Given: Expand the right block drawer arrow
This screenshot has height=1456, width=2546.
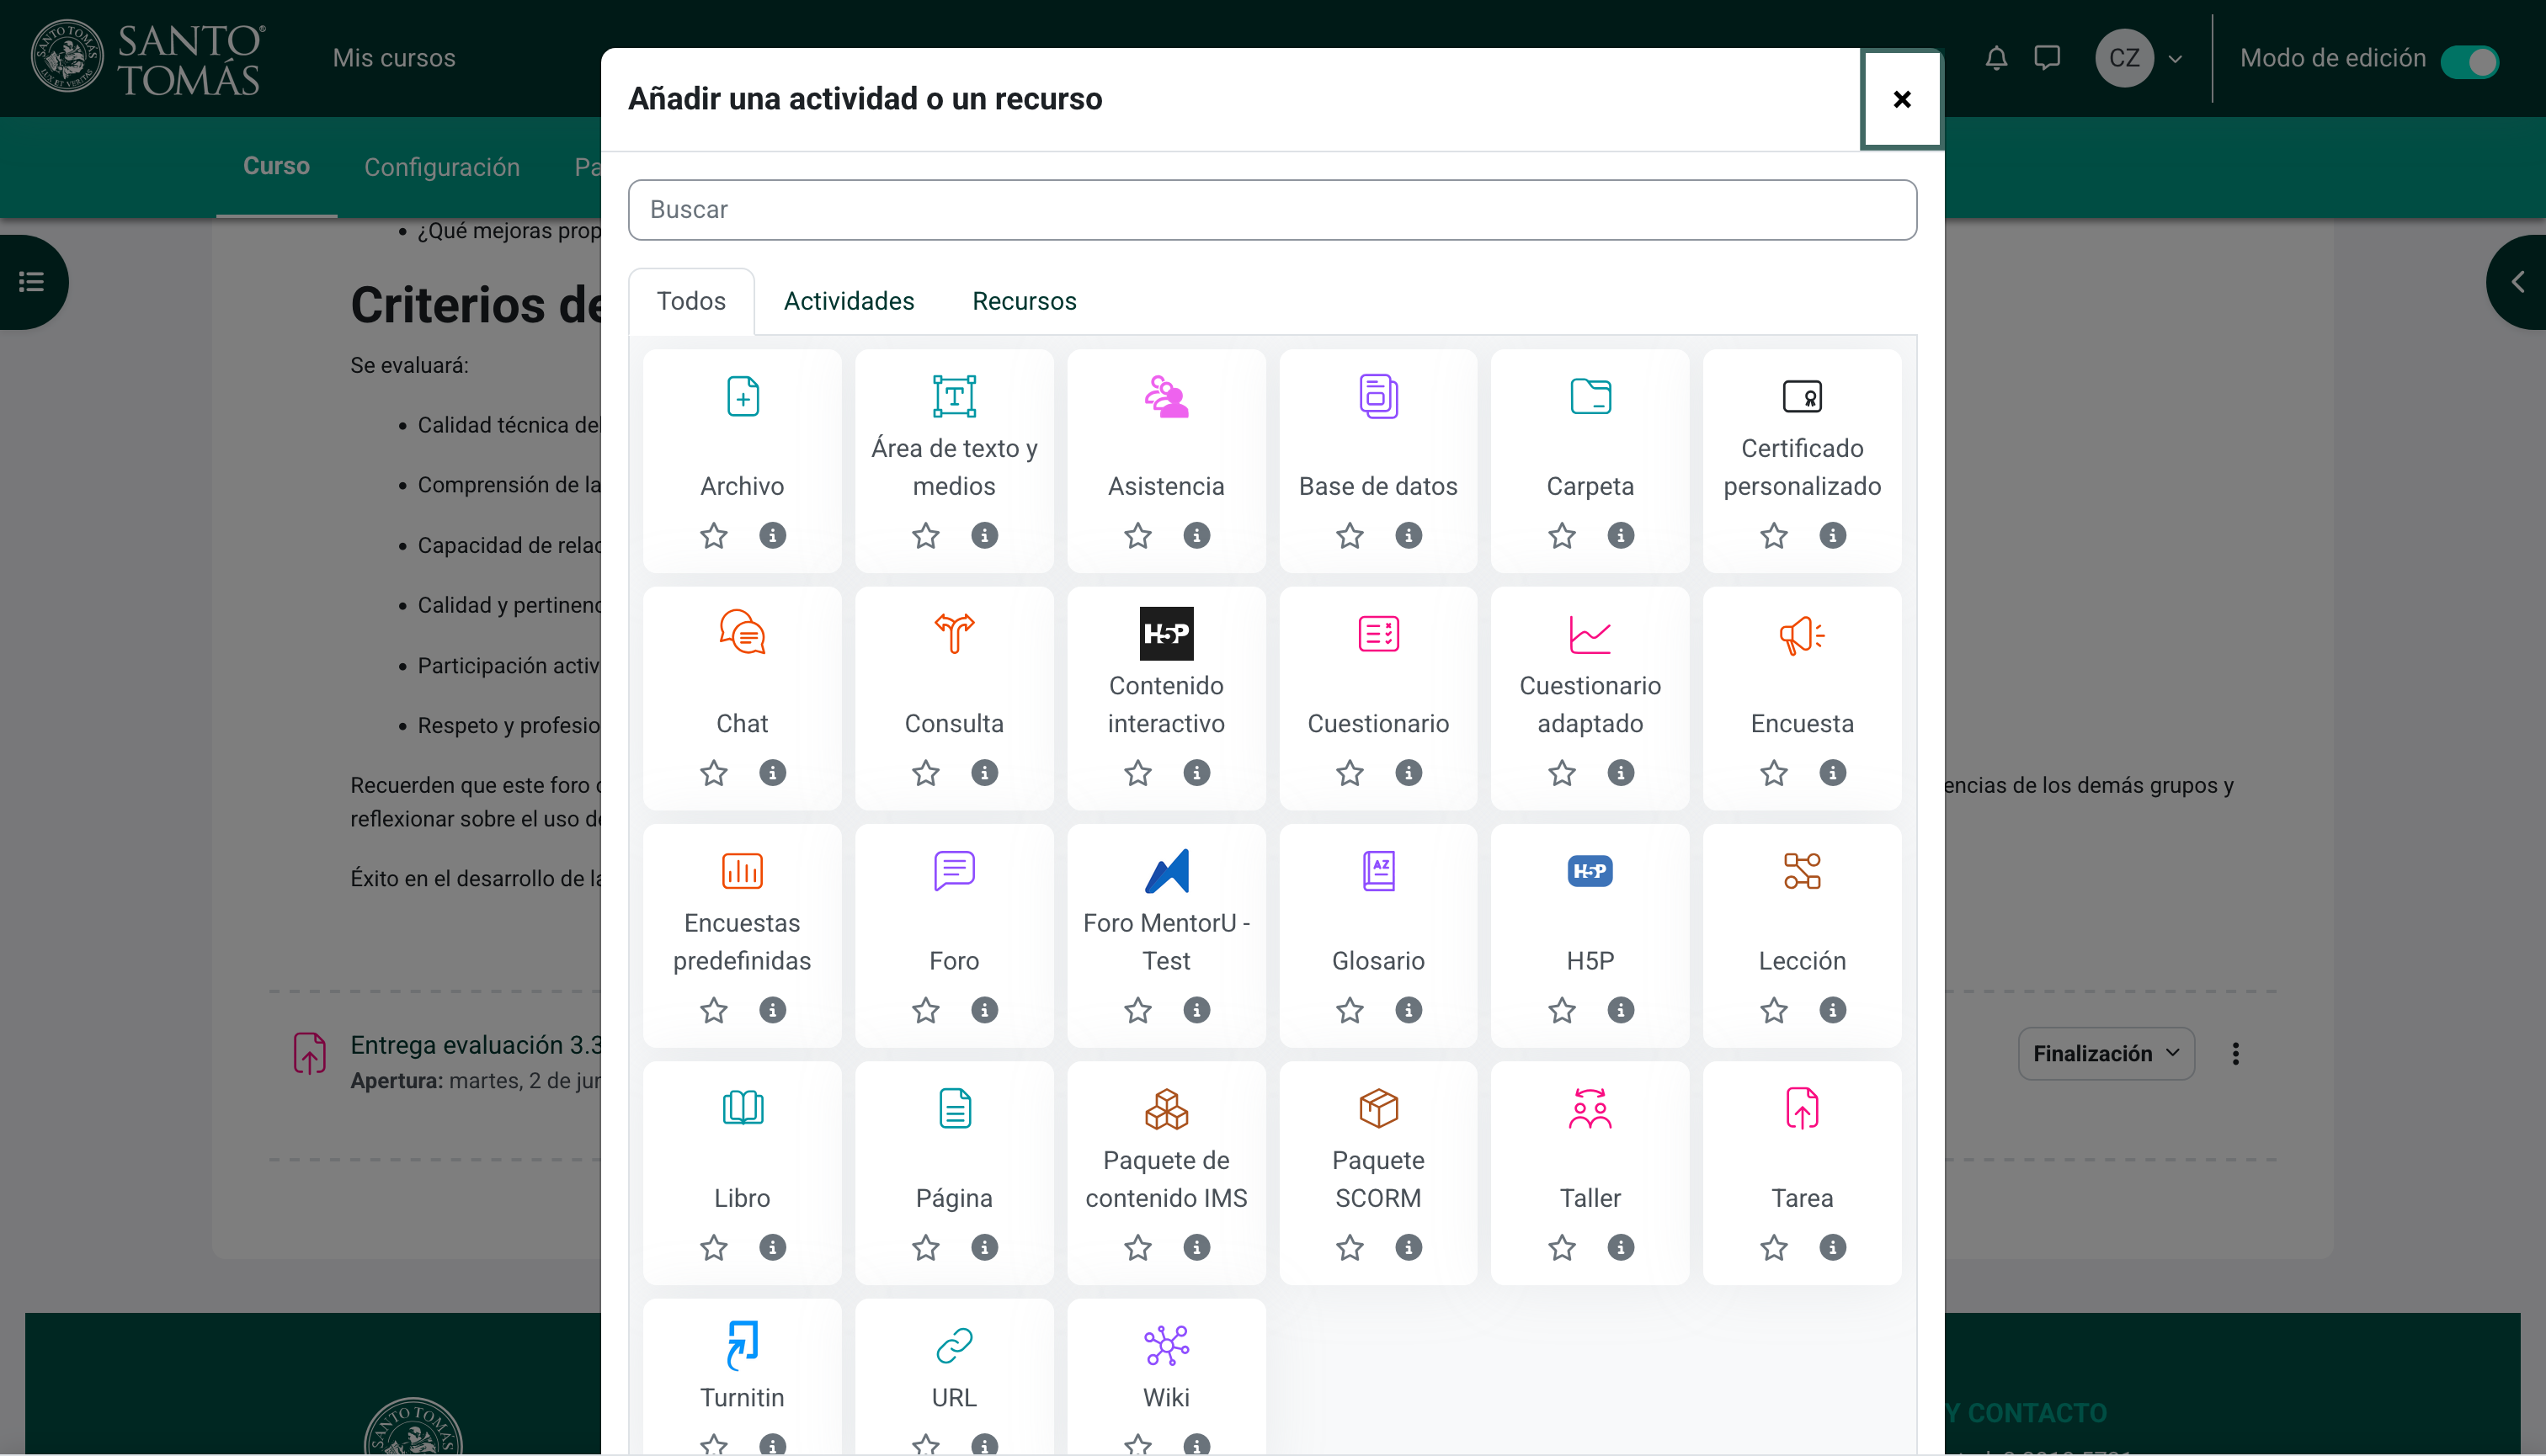Looking at the screenshot, I should pyautogui.click(x=2517, y=282).
